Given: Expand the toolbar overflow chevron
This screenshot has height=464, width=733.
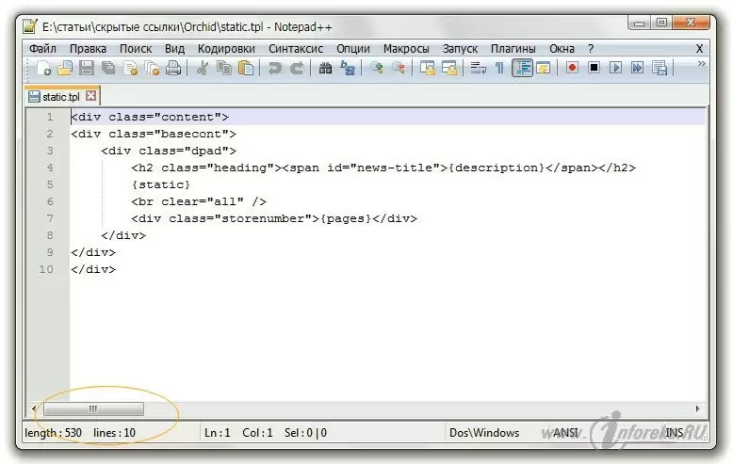Looking at the screenshot, I should pyautogui.click(x=701, y=65).
